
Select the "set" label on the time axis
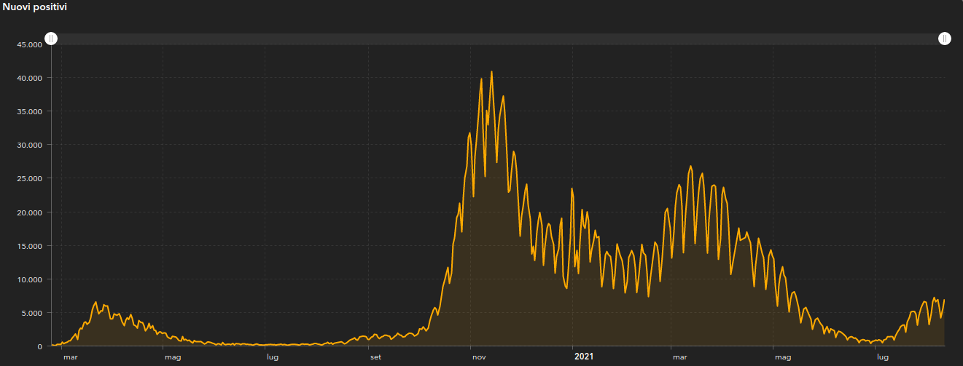tap(375, 357)
